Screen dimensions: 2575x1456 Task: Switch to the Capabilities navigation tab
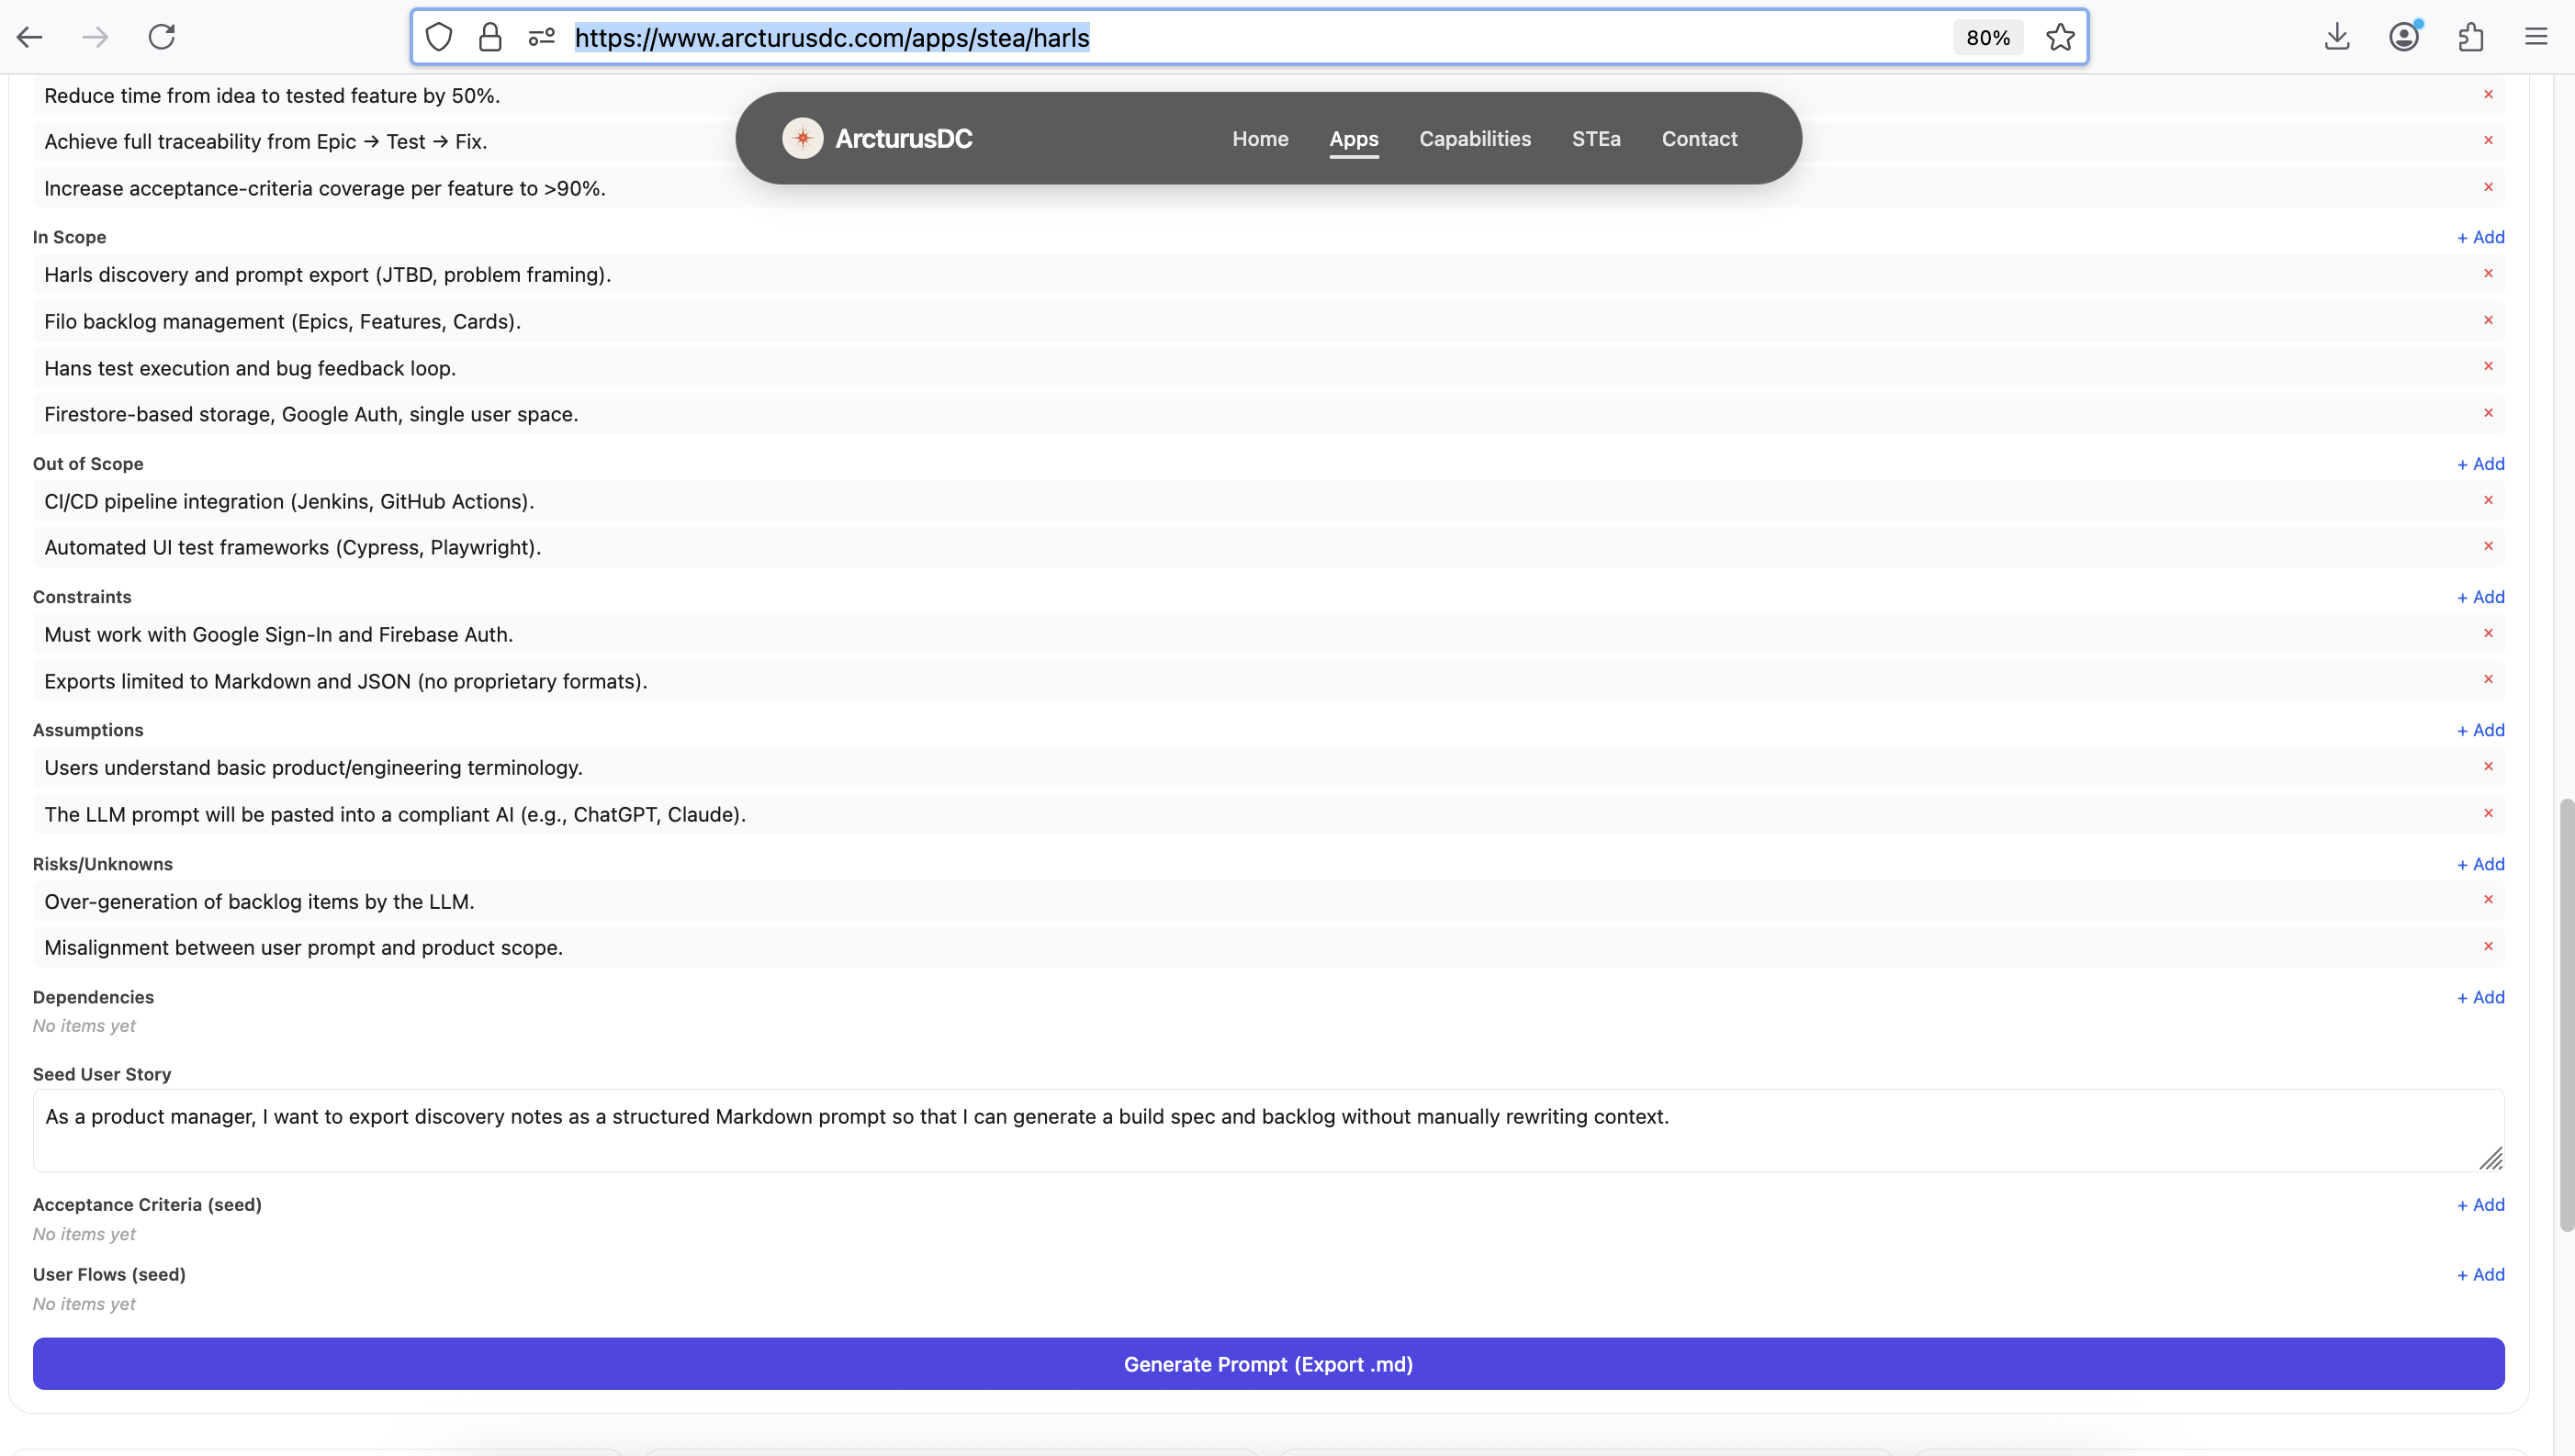tap(1475, 139)
